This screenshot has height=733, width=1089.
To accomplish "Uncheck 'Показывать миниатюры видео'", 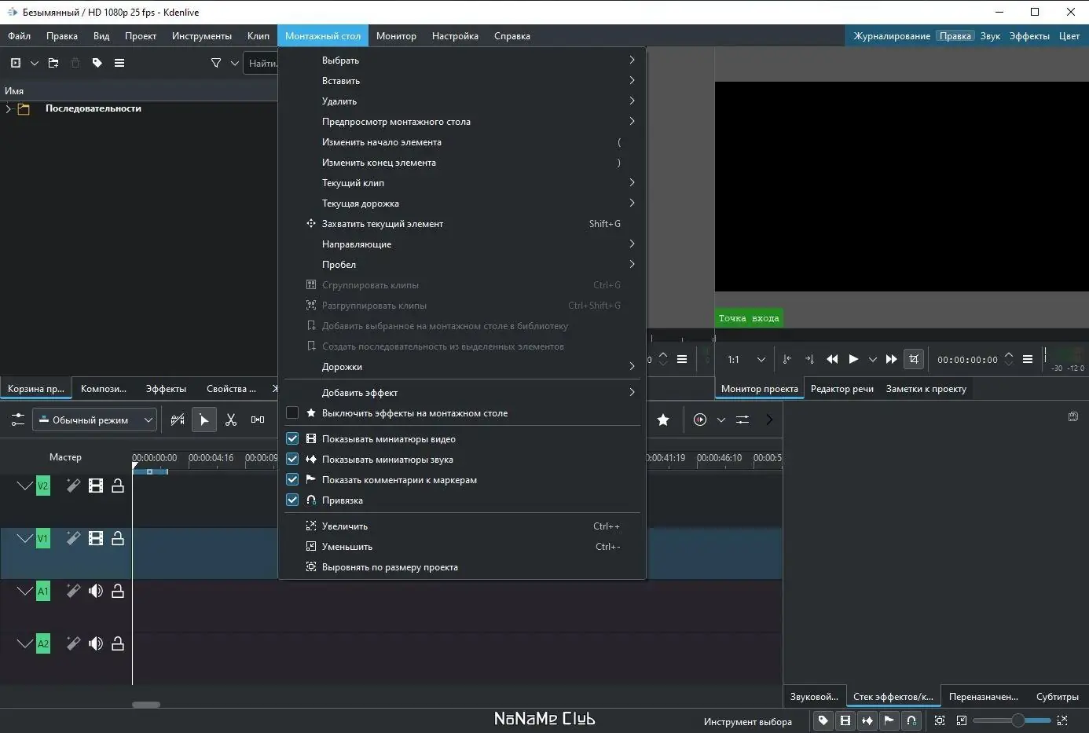I will pos(292,439).
